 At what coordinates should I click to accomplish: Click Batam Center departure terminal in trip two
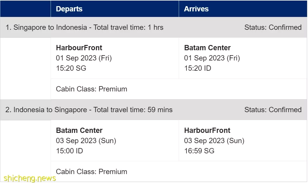point(79,130)
